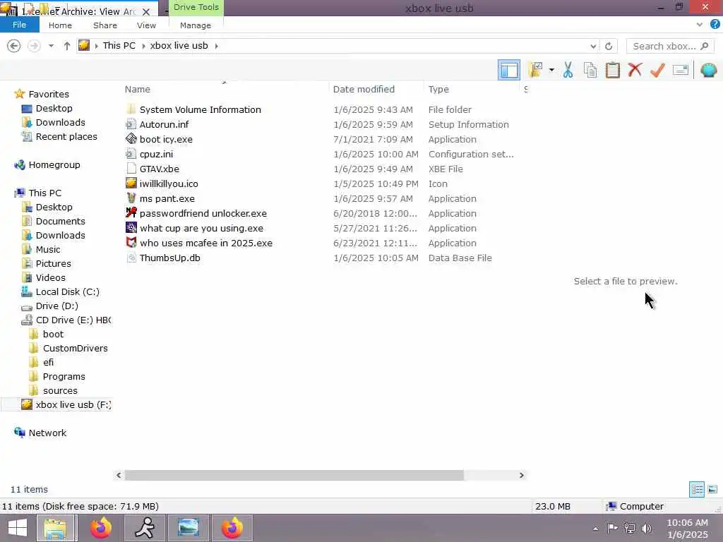Screen dimensions: 723x542
Task: Open the File menu tab
Action: point(19,25)
